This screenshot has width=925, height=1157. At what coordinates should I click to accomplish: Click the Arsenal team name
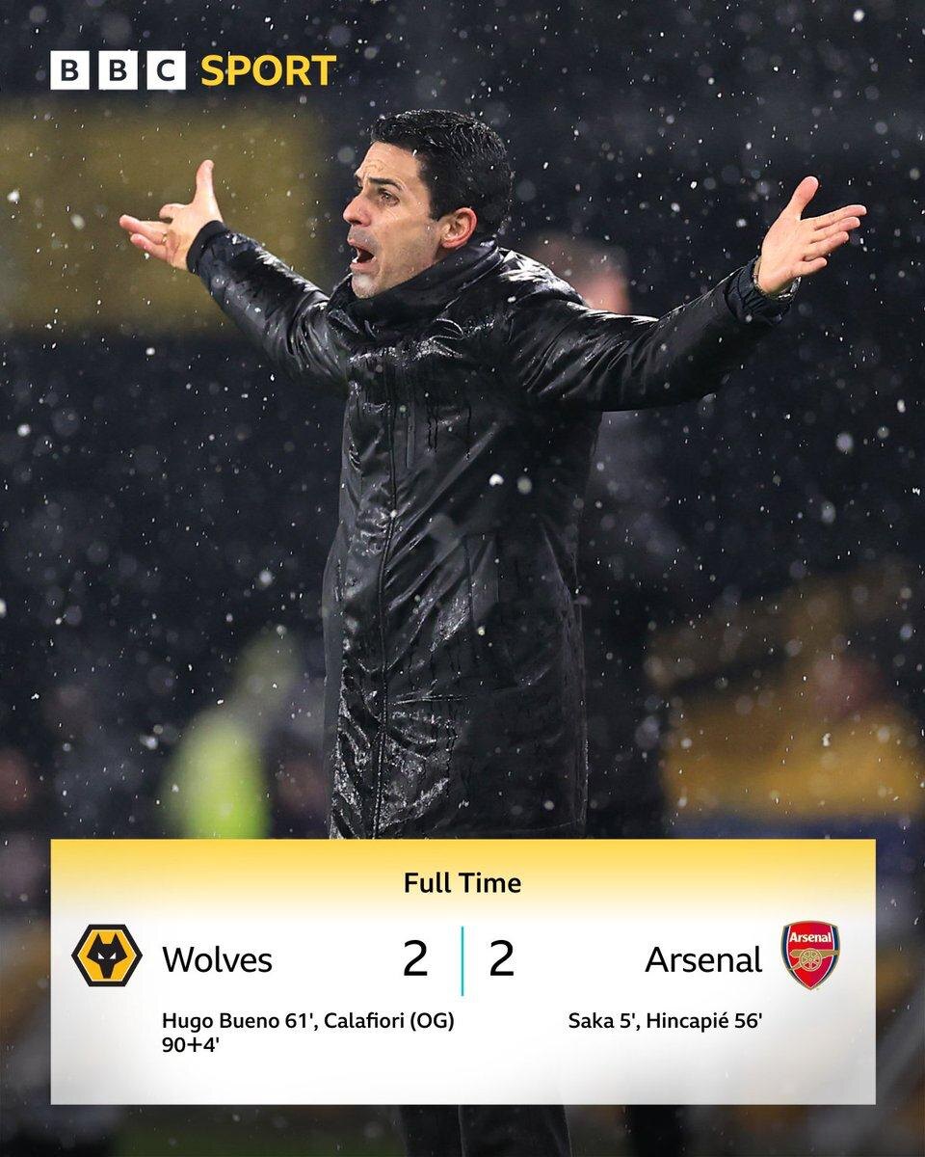(x=703, y=960)
